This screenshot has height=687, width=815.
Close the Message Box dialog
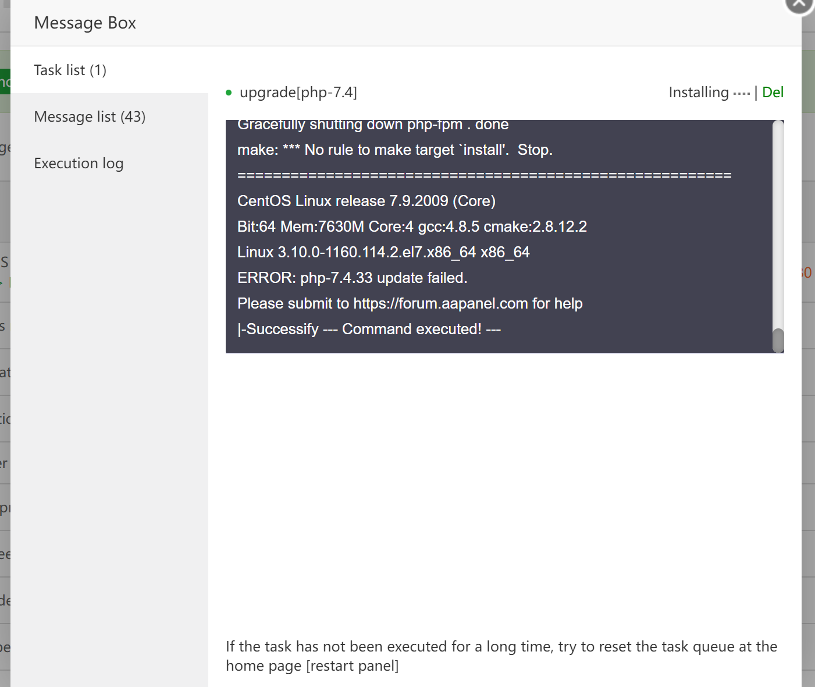tap(800, 5)
